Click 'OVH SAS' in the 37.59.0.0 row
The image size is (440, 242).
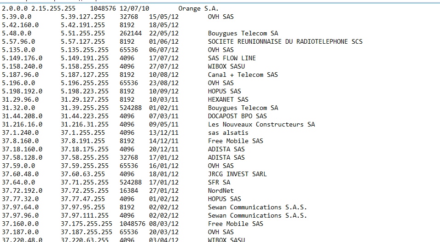[x=221, y=166]
